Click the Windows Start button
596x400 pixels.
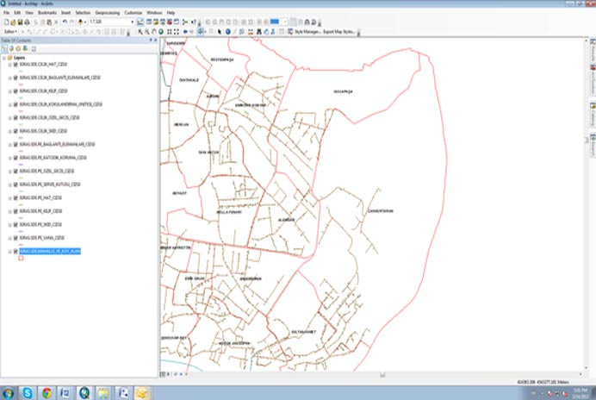pyautogui.click(x=9, y=392)
